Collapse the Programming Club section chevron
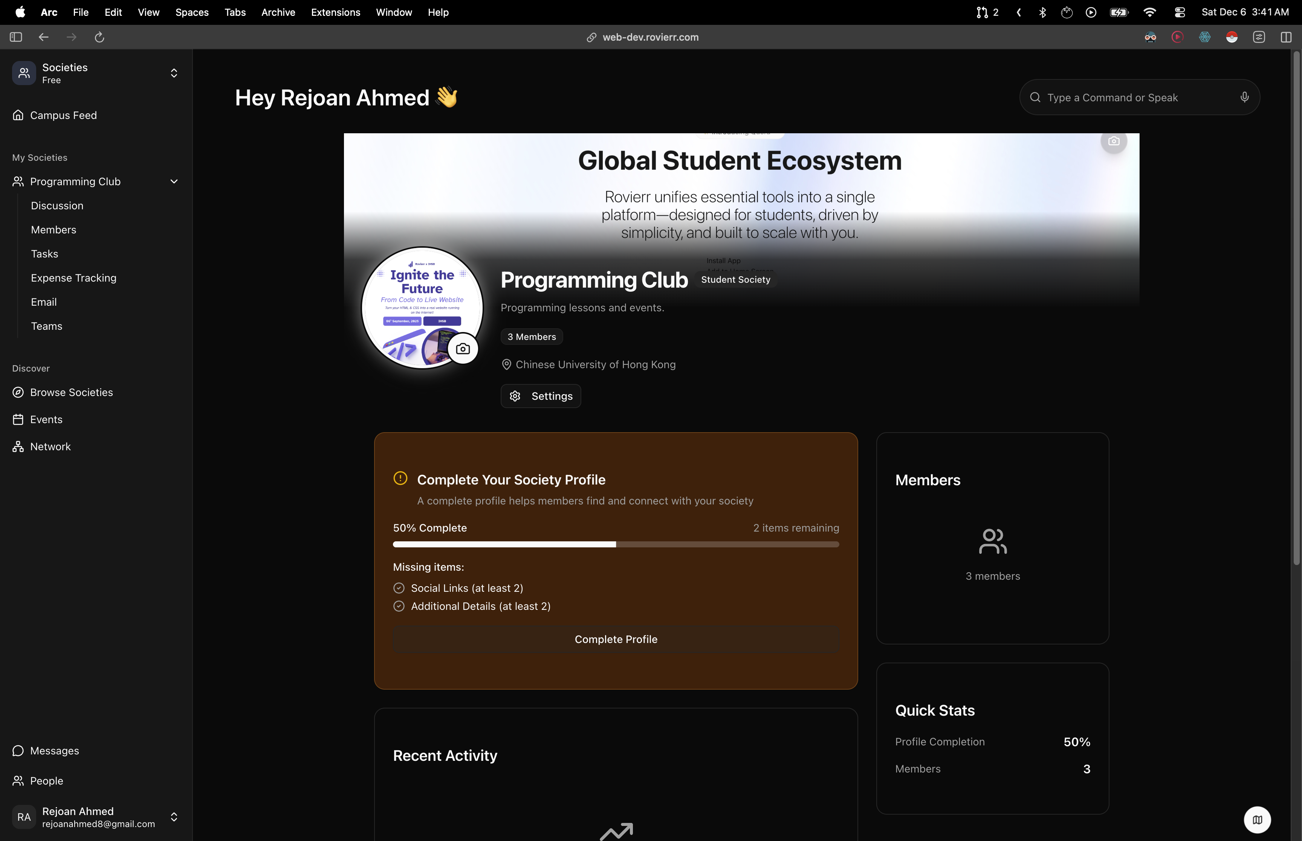 [174, 181]
